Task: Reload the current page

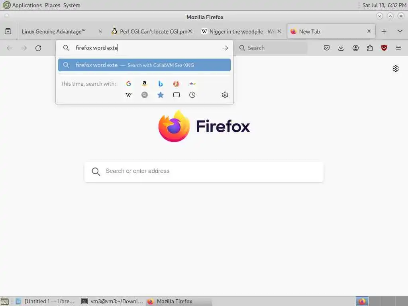Action: tap(38, 48)
